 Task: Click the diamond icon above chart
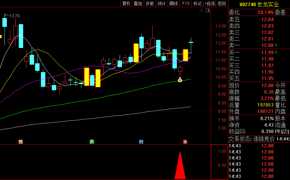[x=201, y=11]
